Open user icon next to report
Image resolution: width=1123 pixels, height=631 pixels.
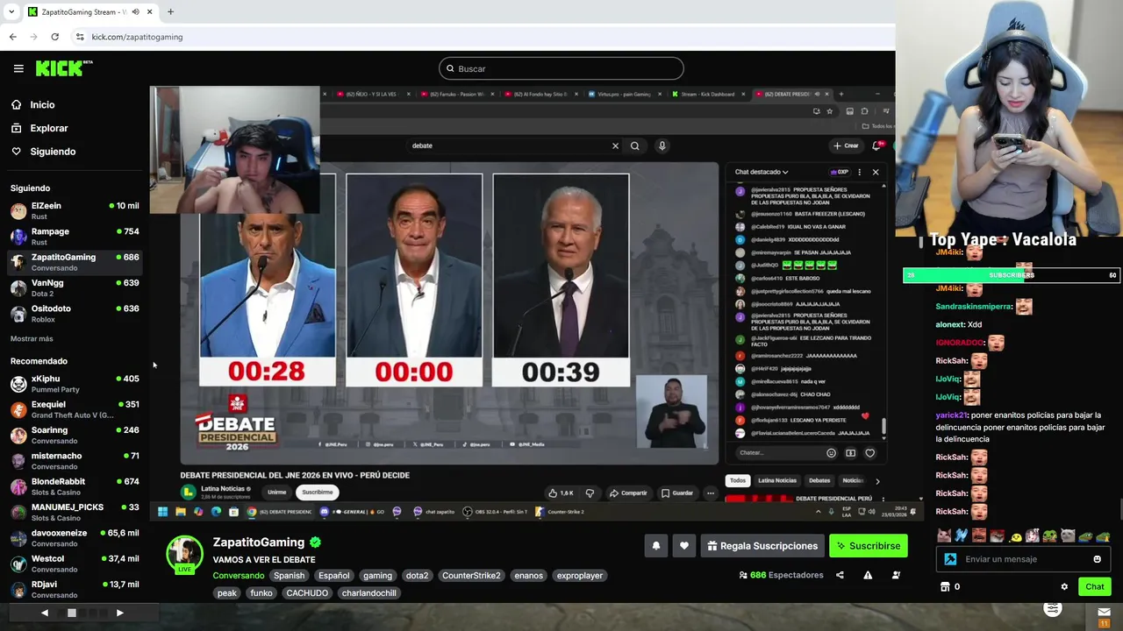[896, 575]
